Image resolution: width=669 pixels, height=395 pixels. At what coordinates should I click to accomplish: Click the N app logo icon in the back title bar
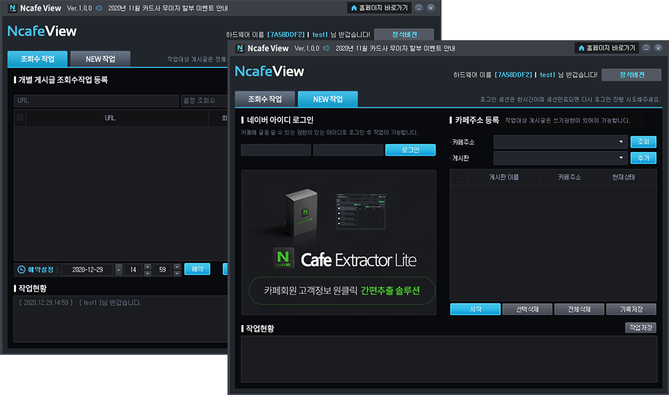12,8
